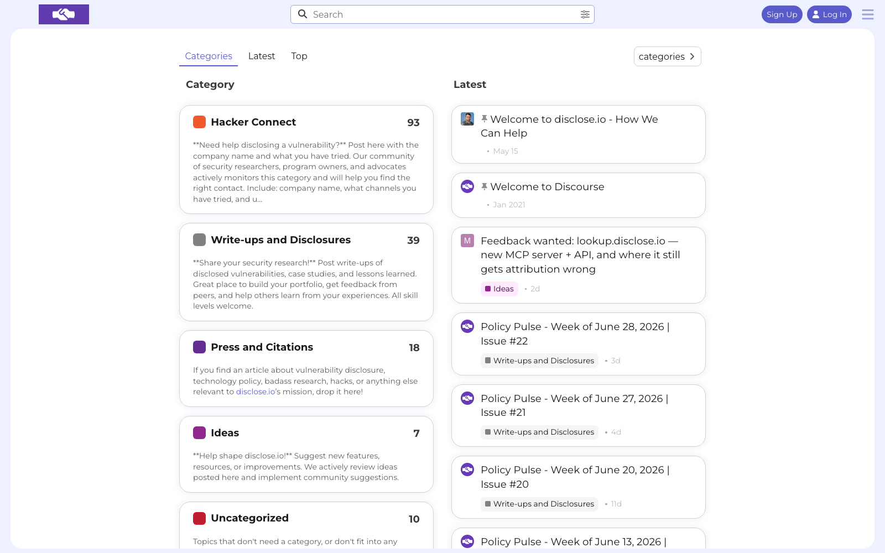This screenshot has width=885, height=553.
Task: Click the Category column heading
Action: (x=210, y=85)
